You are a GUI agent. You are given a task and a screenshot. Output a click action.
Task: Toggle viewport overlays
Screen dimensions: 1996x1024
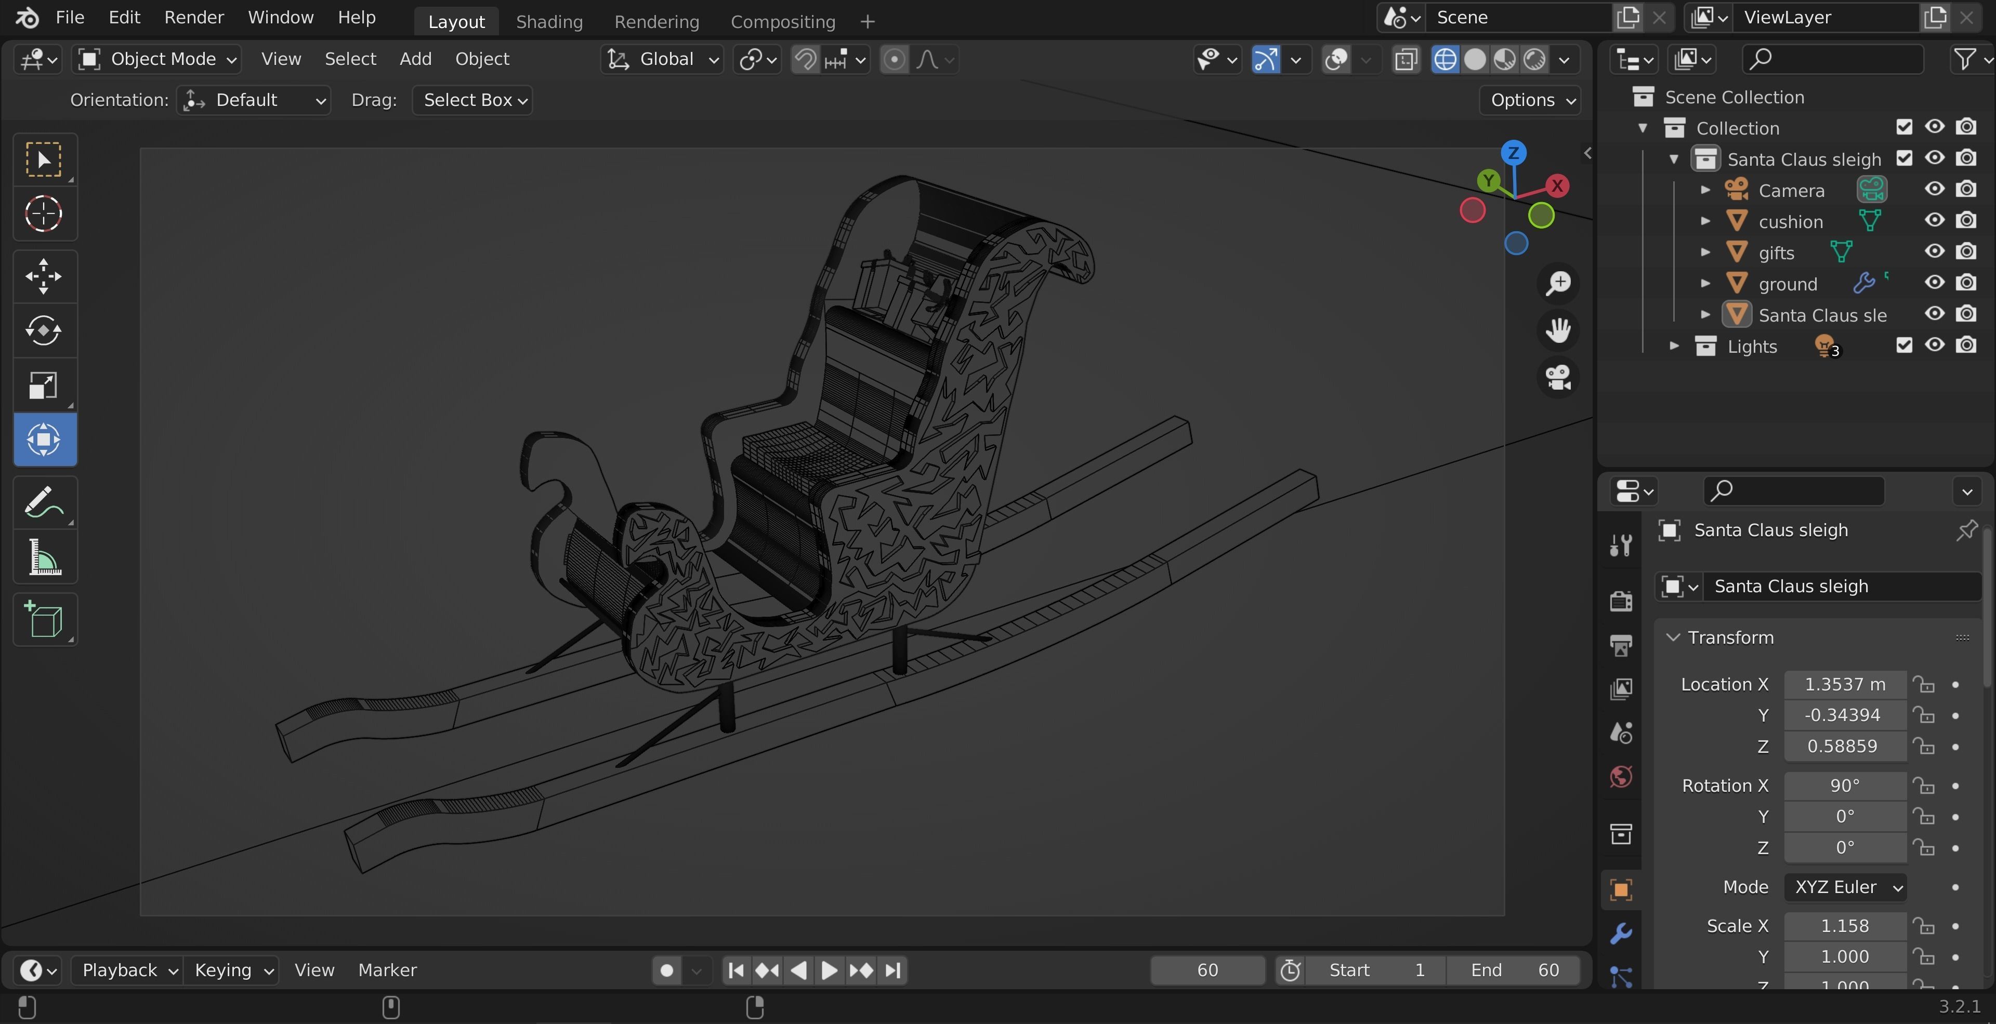pyautogui.click(x=1336, y=60)
